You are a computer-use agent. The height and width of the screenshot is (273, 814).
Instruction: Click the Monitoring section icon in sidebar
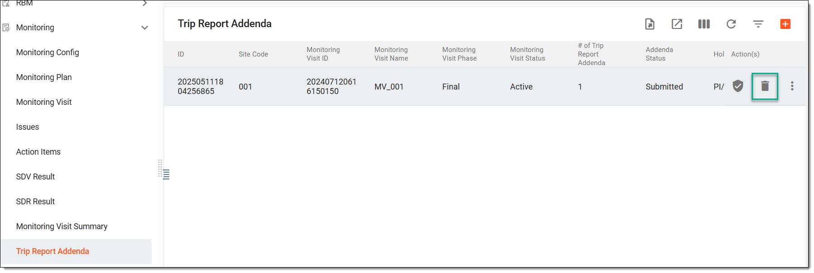6,28
